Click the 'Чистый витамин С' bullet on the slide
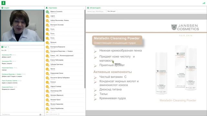Viewport: 207px width, 116px height. [x=113, y=77]
